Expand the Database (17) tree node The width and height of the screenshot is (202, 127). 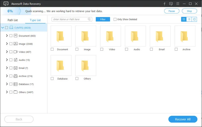pyautogui.click(x=7, y=84)
